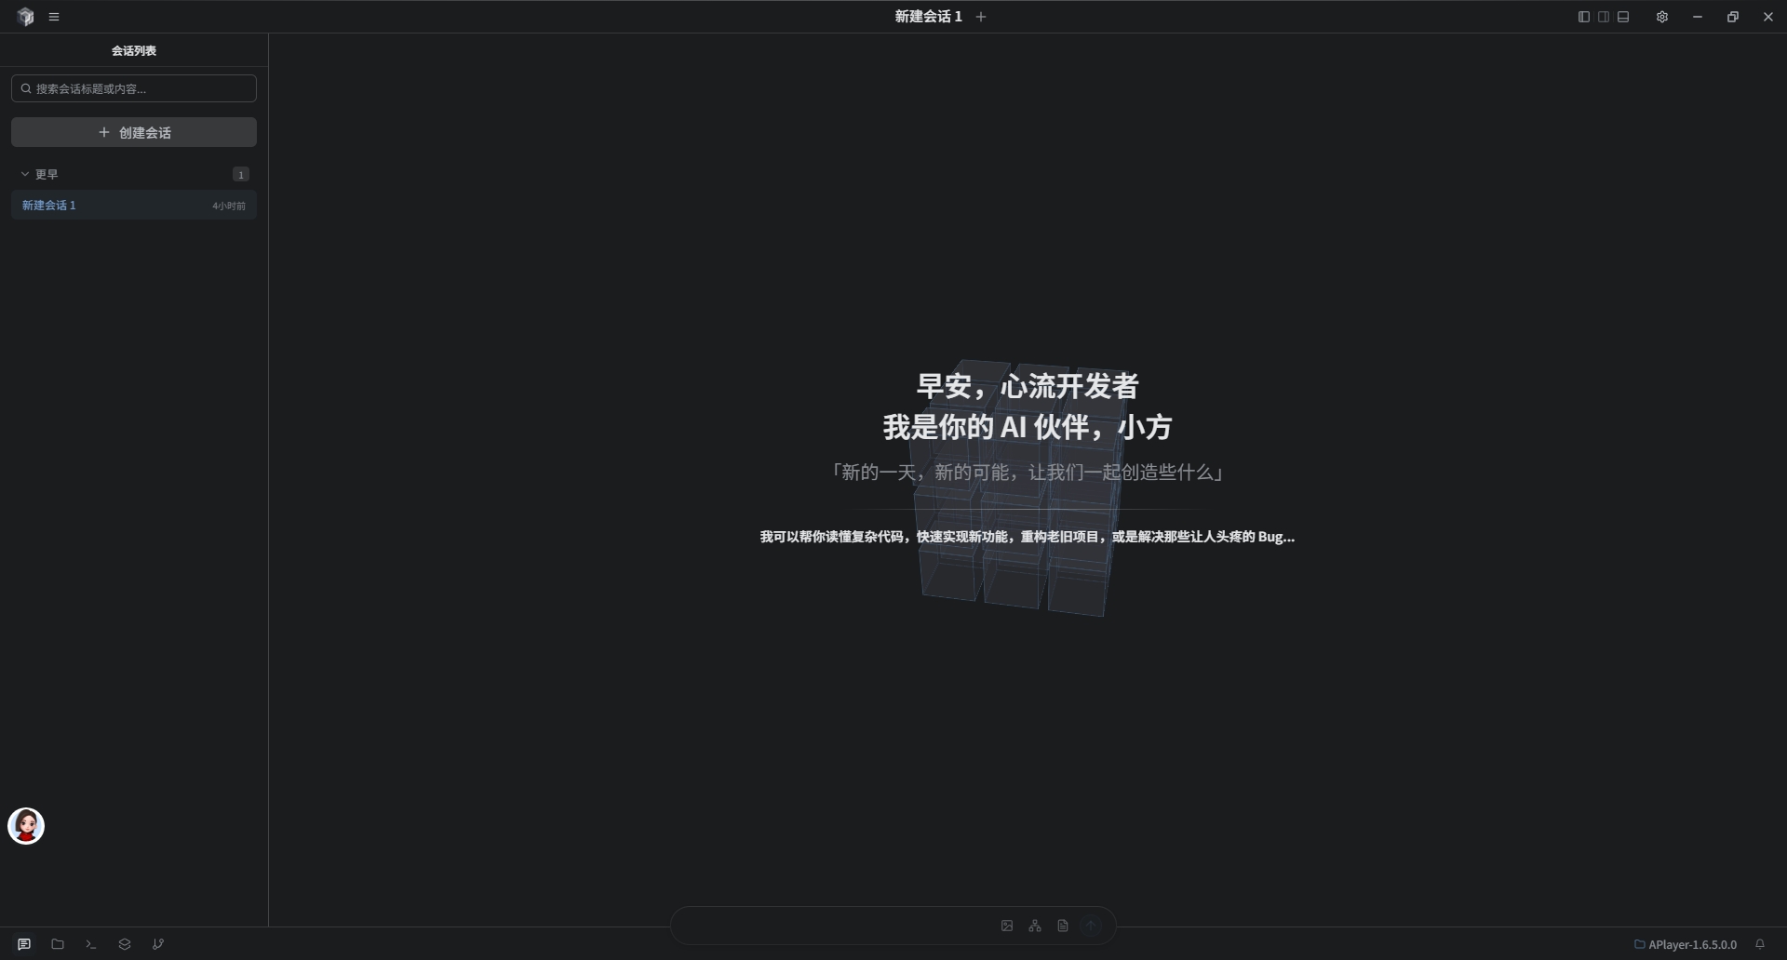
Task: Expand the notification bell in the status bar
Action: pos(1762,944)
